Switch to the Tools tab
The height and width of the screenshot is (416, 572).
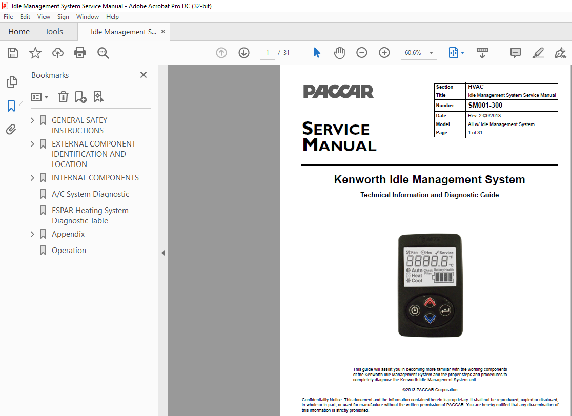54,32
